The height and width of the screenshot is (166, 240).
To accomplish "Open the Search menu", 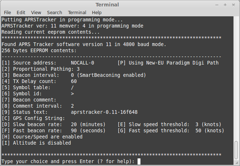I will 55,12.
